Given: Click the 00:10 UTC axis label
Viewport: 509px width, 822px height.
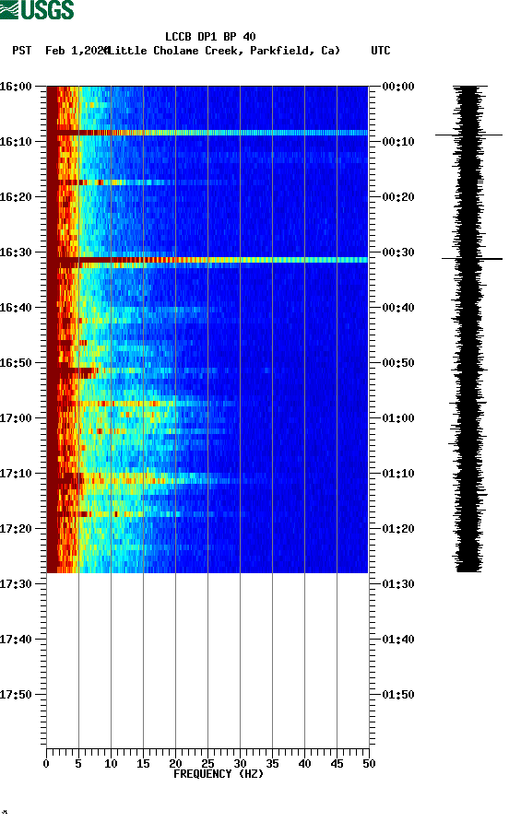Looking at the screenshot, I should click(x=398, y=142).
